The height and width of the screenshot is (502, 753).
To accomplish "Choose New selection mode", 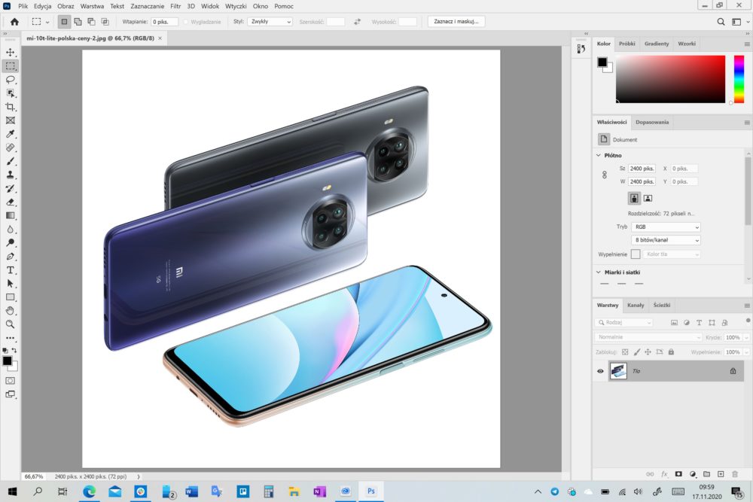I will point(64,22).
